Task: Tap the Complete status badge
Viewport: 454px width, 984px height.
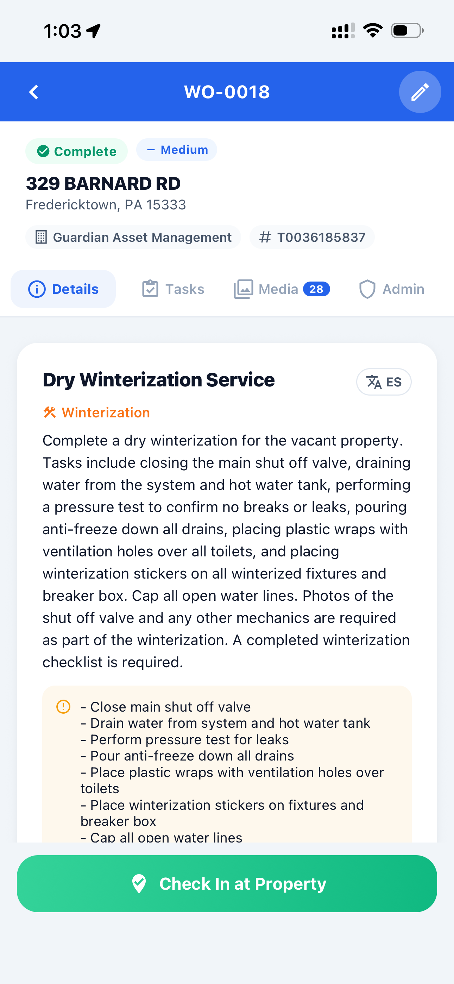Action: (x=76, y=151)
